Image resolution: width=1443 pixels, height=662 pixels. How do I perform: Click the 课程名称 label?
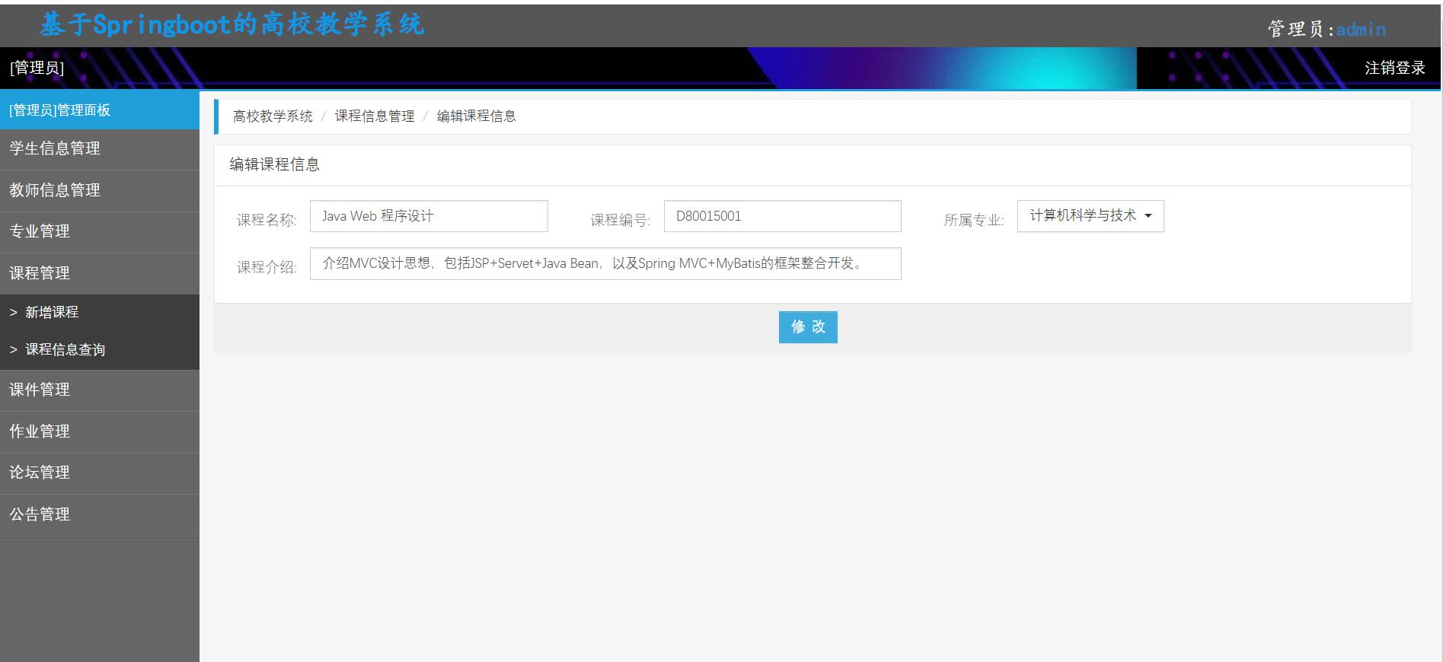pos(267,220)
